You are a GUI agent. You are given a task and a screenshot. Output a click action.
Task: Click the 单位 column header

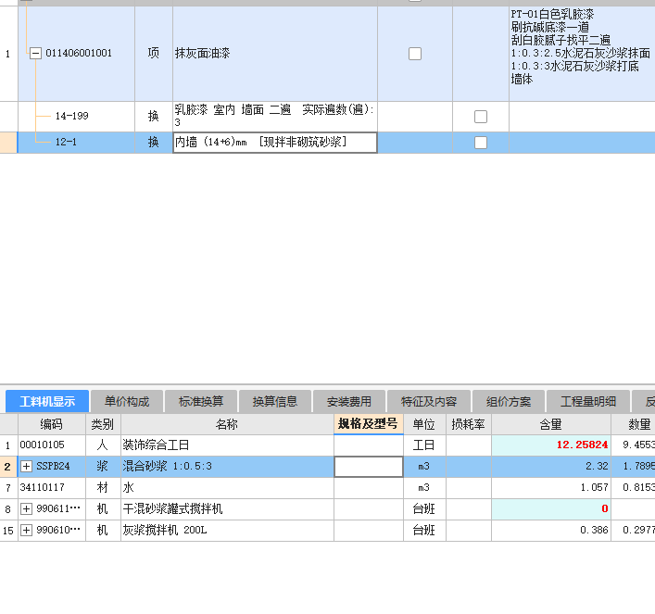tap(424, 425)
